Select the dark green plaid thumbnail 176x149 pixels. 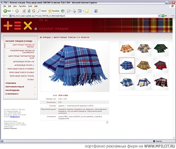[161, 48]
